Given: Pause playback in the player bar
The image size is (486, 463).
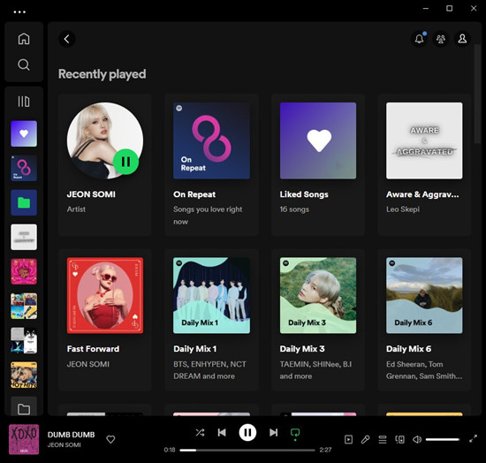Looking at the screenshot, I should pos(247,432).
